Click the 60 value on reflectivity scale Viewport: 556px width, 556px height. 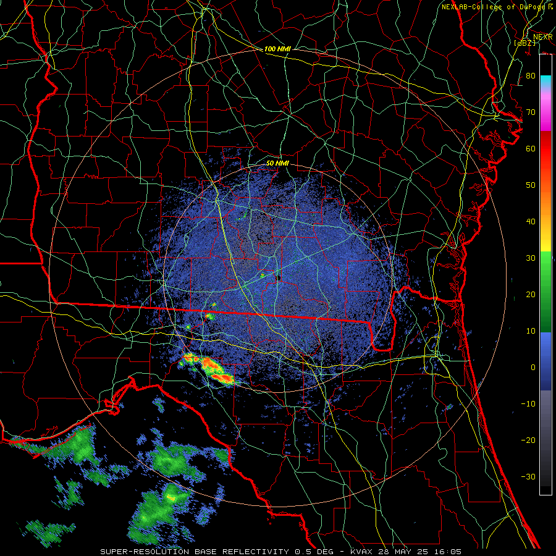(x=531, y=148)
